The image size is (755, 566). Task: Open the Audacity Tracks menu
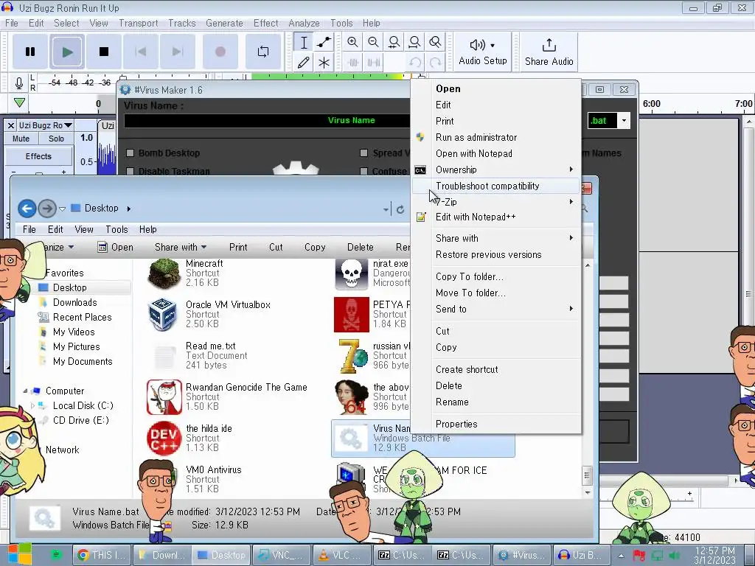(181, 23)
